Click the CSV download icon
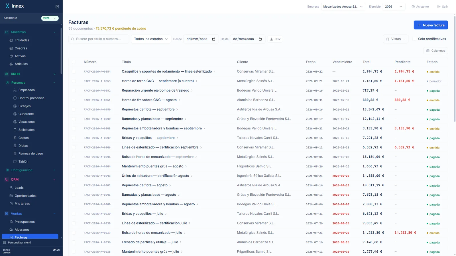The height and width of the screenshot is (256, 456). pyautogui.click(x=272, y=39)
